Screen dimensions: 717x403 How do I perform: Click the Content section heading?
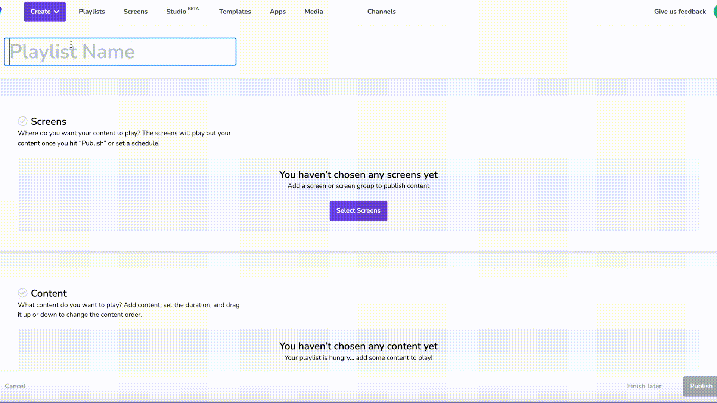[x=49, y=293]
